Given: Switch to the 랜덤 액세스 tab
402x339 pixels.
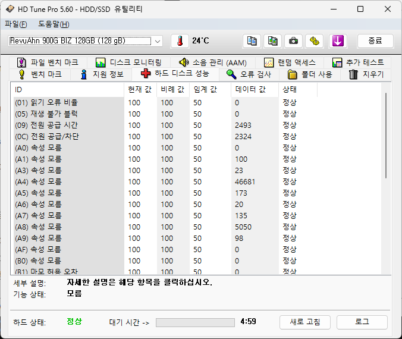Looking at the screenshot, I should (x=290, y=62).
